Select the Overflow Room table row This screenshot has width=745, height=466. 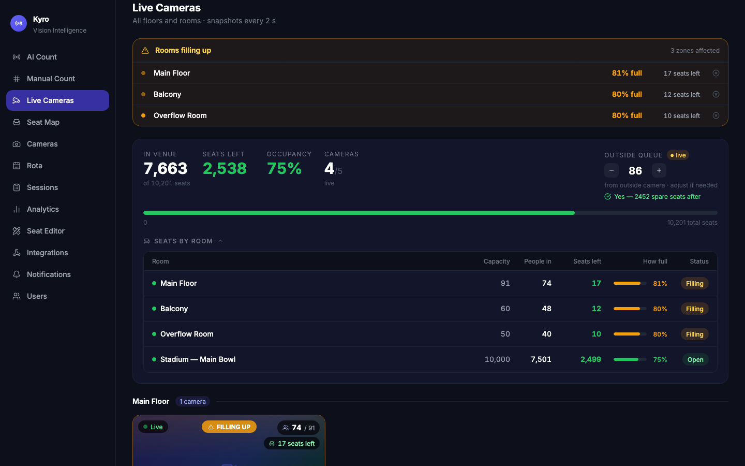point(430,334)
